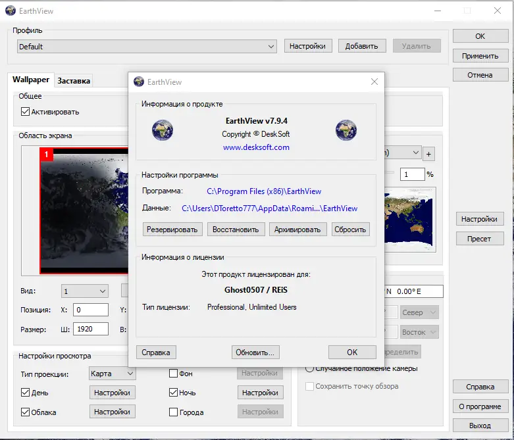Click the Выход button
This screenshot has height=440, width=514.
[x=480, y=426]
